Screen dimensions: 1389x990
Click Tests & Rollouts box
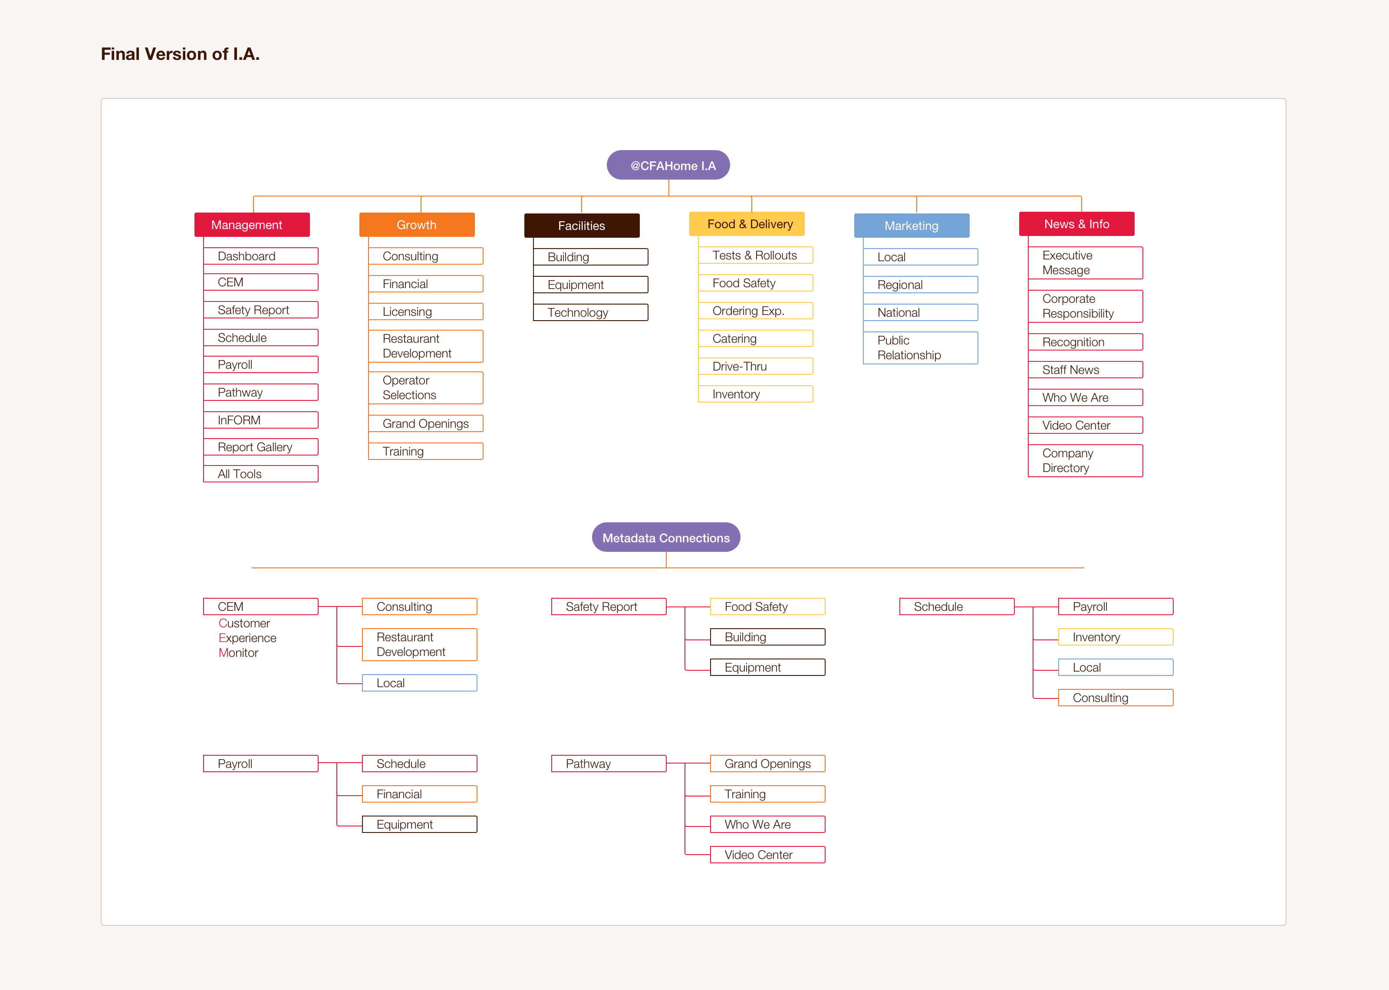[x=755, y=256]
